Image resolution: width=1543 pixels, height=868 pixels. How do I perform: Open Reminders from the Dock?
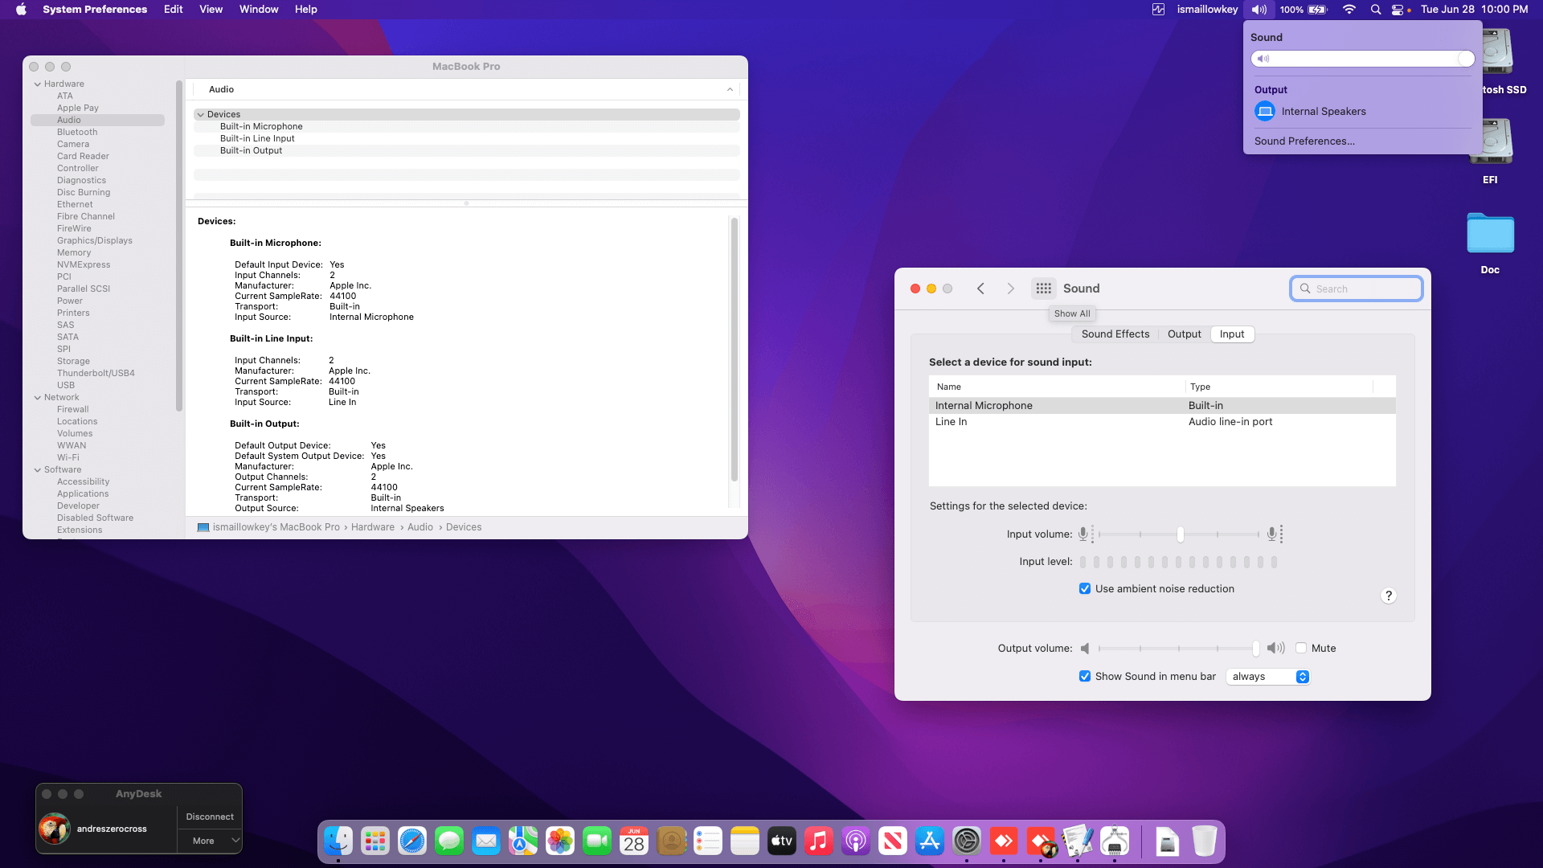coord(708,841)
